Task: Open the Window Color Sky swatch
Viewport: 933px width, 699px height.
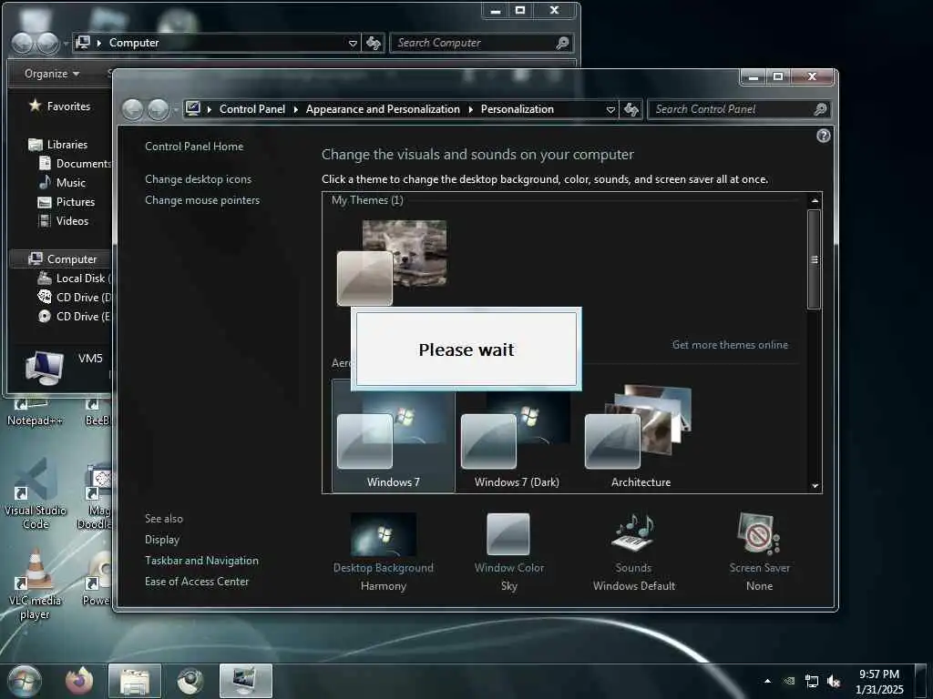Action: point(508,534)
